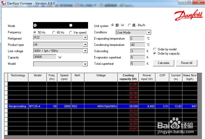Click the Capacity 30000 input field
This screenshot has width=205, height=139.
(45, 57)
